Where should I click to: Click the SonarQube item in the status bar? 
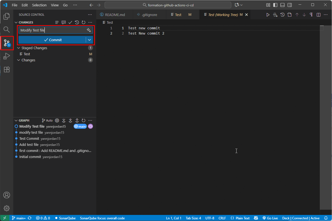tap(65, 218)
